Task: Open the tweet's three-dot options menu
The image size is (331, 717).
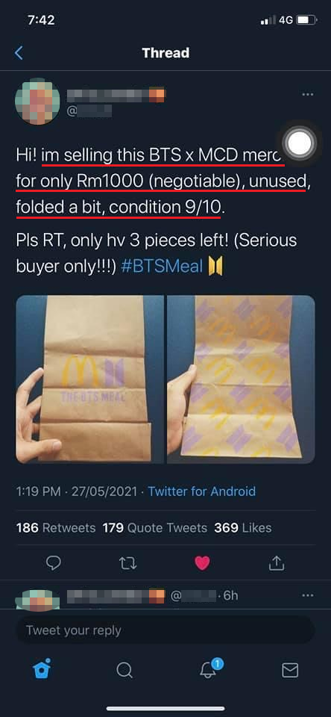Action: pos(308,94)
